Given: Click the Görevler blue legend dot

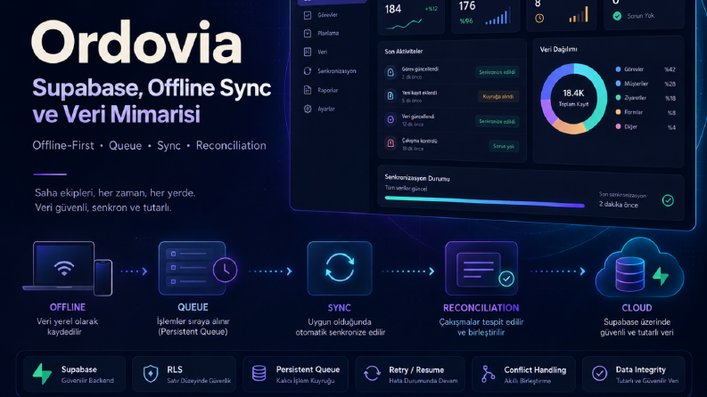Looking at the screenshot, I should coord(618,69).
